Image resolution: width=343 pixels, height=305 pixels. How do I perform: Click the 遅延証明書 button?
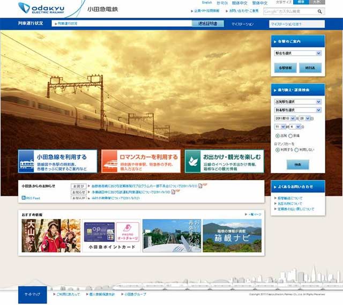coord(207,24)
